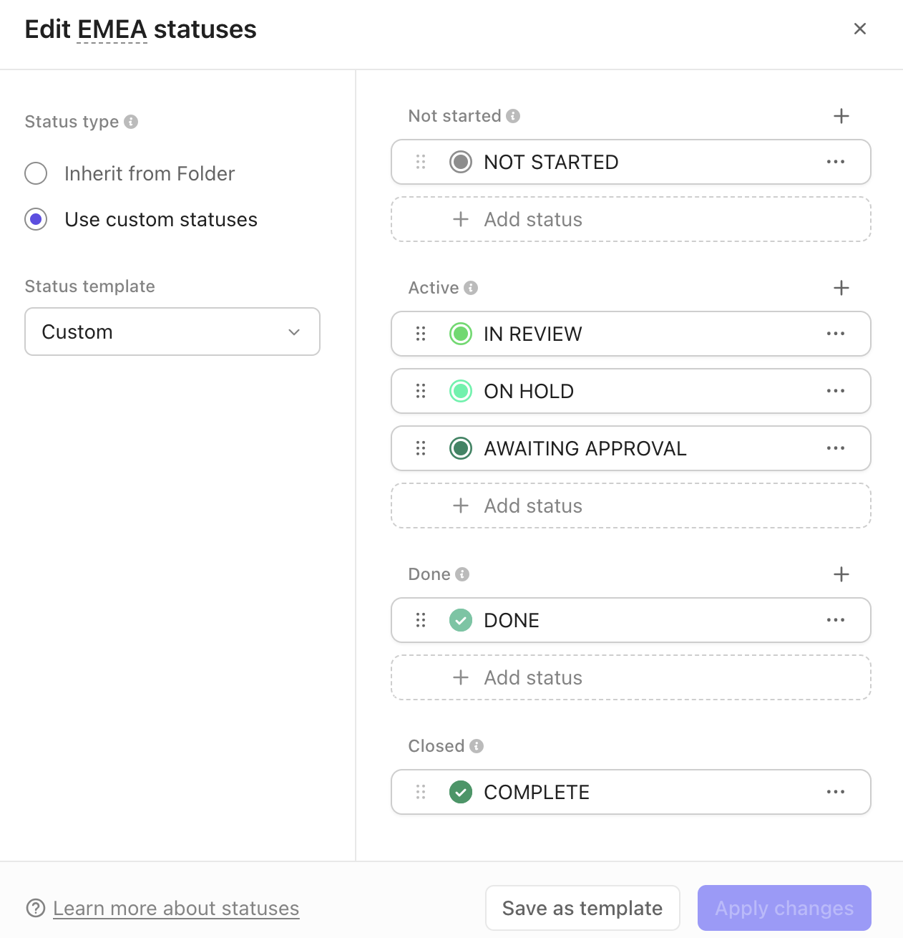Screen dimensions: 903x938
Task: Click the info icon next to Status type
Action: (x=131, y=122)
